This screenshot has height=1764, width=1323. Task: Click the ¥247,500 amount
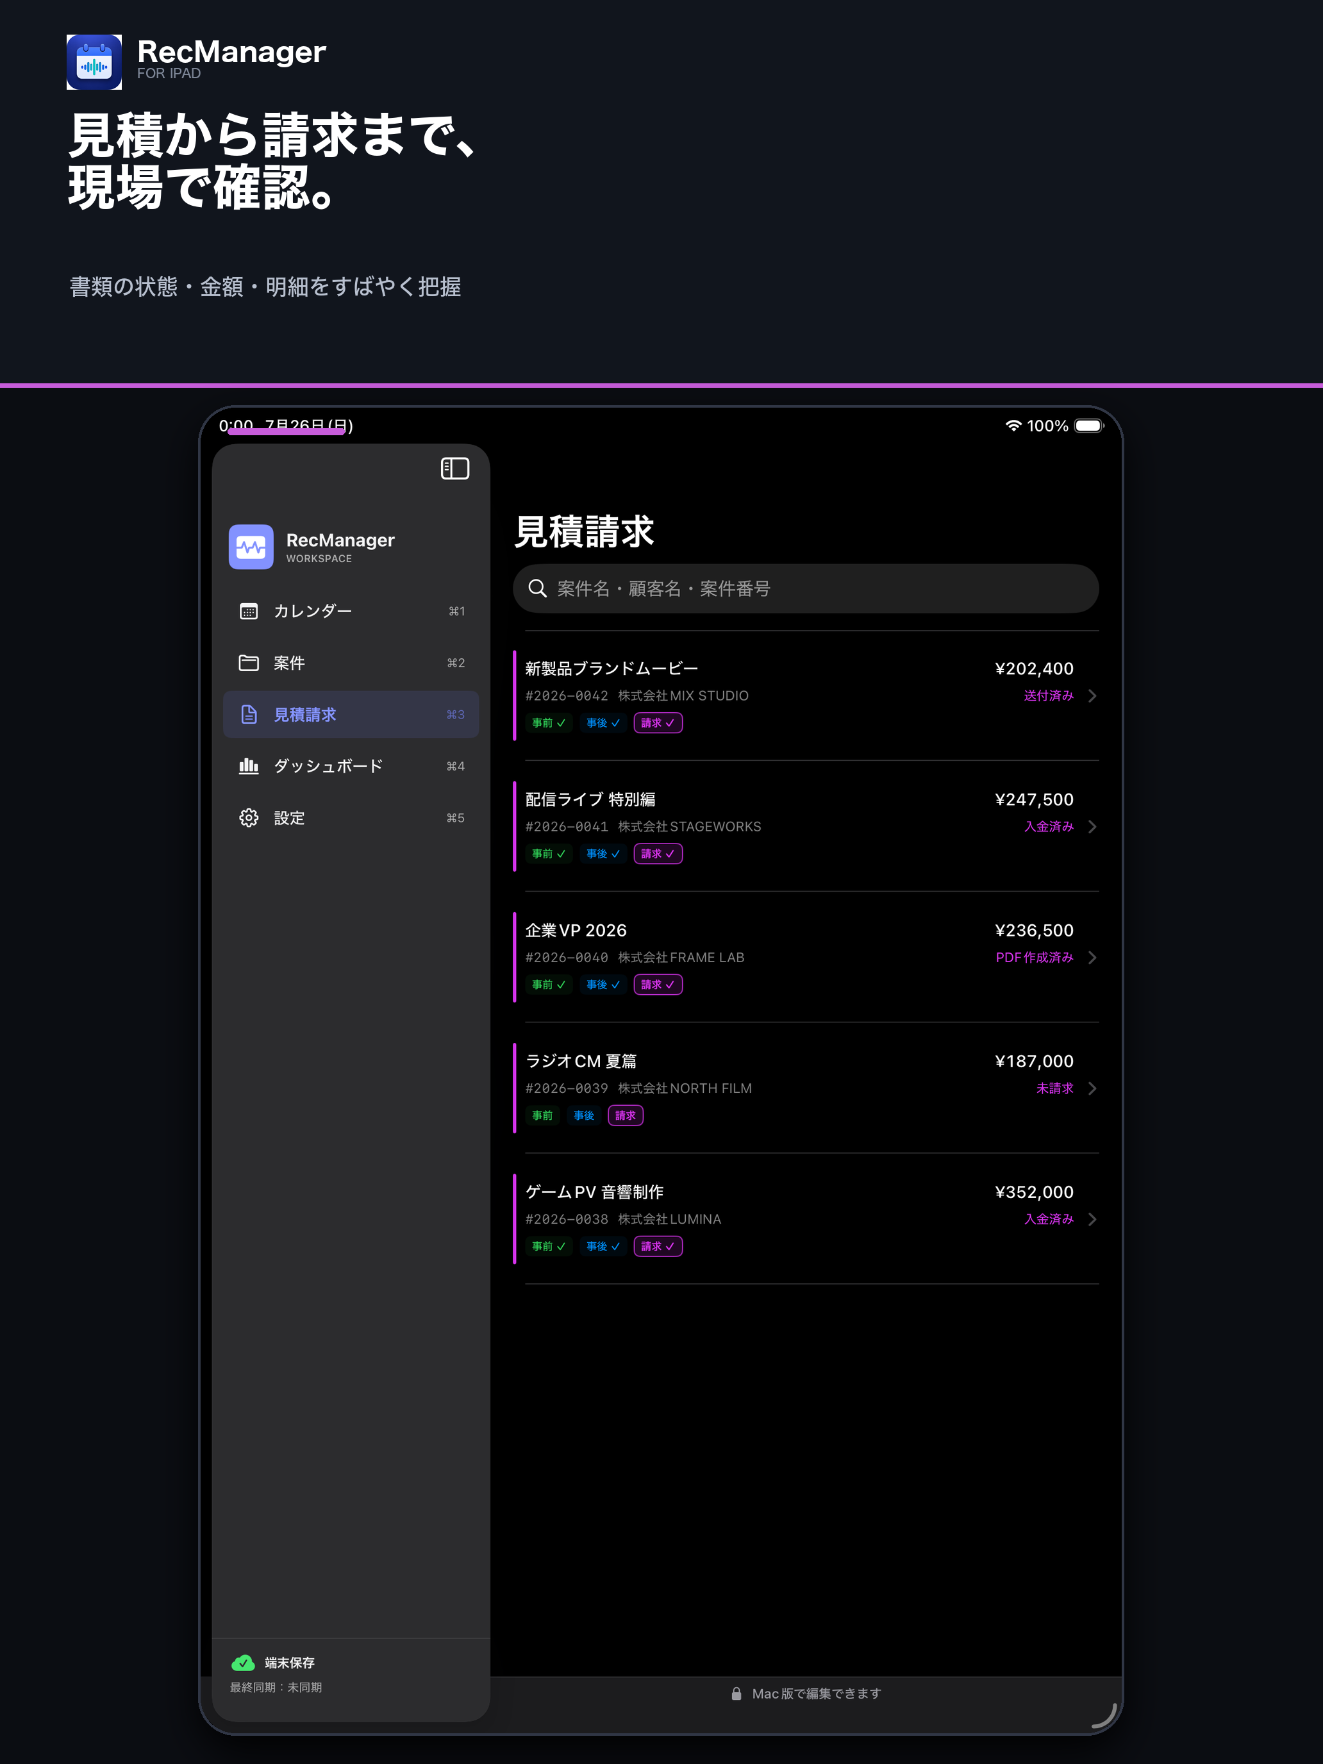click(1035, 799)
